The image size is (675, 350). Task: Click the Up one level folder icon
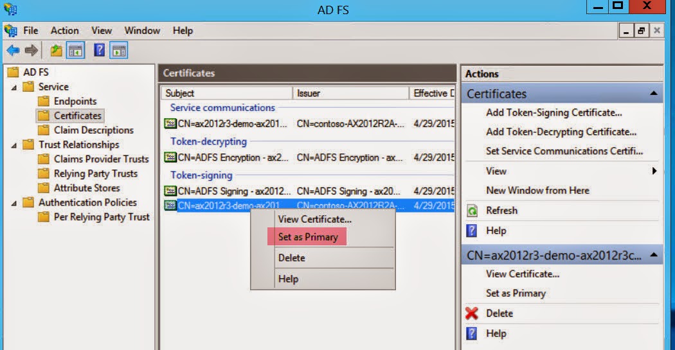[x=56, y=51]
